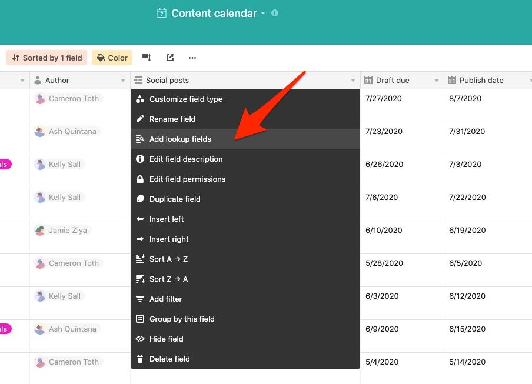
Task: Click the left arrow icon for Insert left
Action: click(x=140, y=219)
